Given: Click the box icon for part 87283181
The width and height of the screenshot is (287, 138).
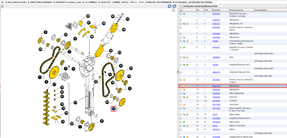Looking at the screenshot, I should point(187,24).
